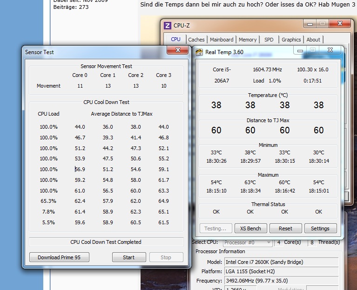The width and height of the screenshot is (357, 290).
Task: Open the Caches tab in CPU-Z
Action: 196,40
